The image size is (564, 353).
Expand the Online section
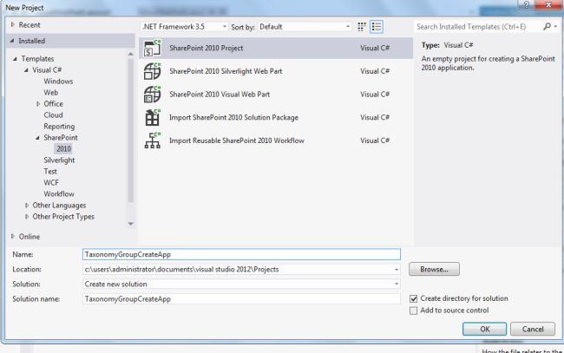(13, 236)
